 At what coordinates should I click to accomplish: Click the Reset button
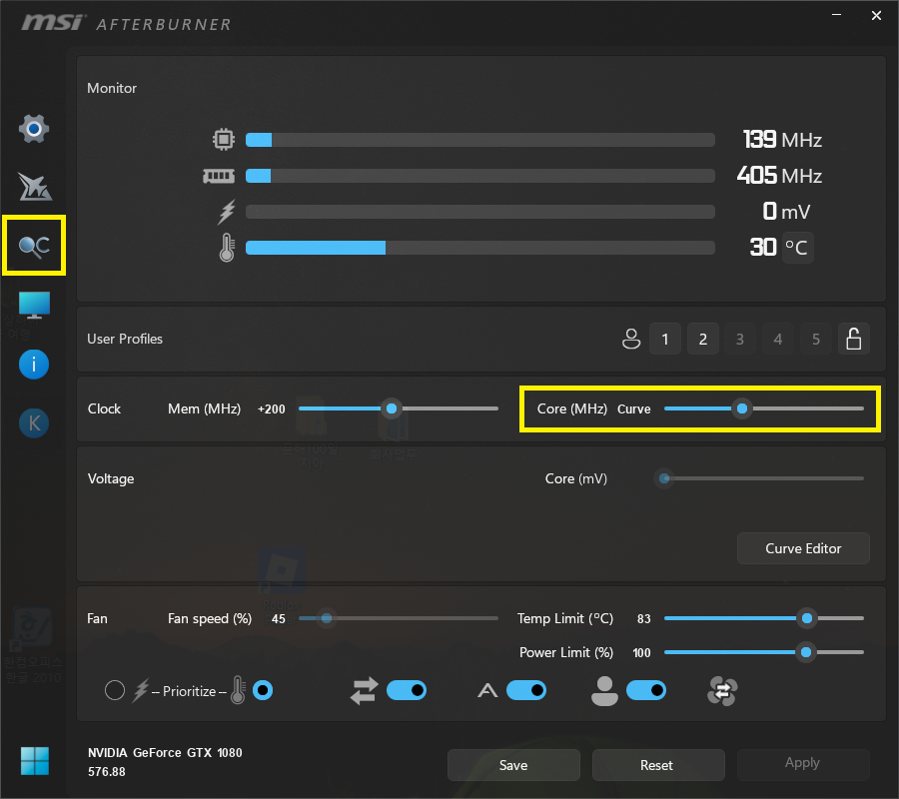pos(658,765)
